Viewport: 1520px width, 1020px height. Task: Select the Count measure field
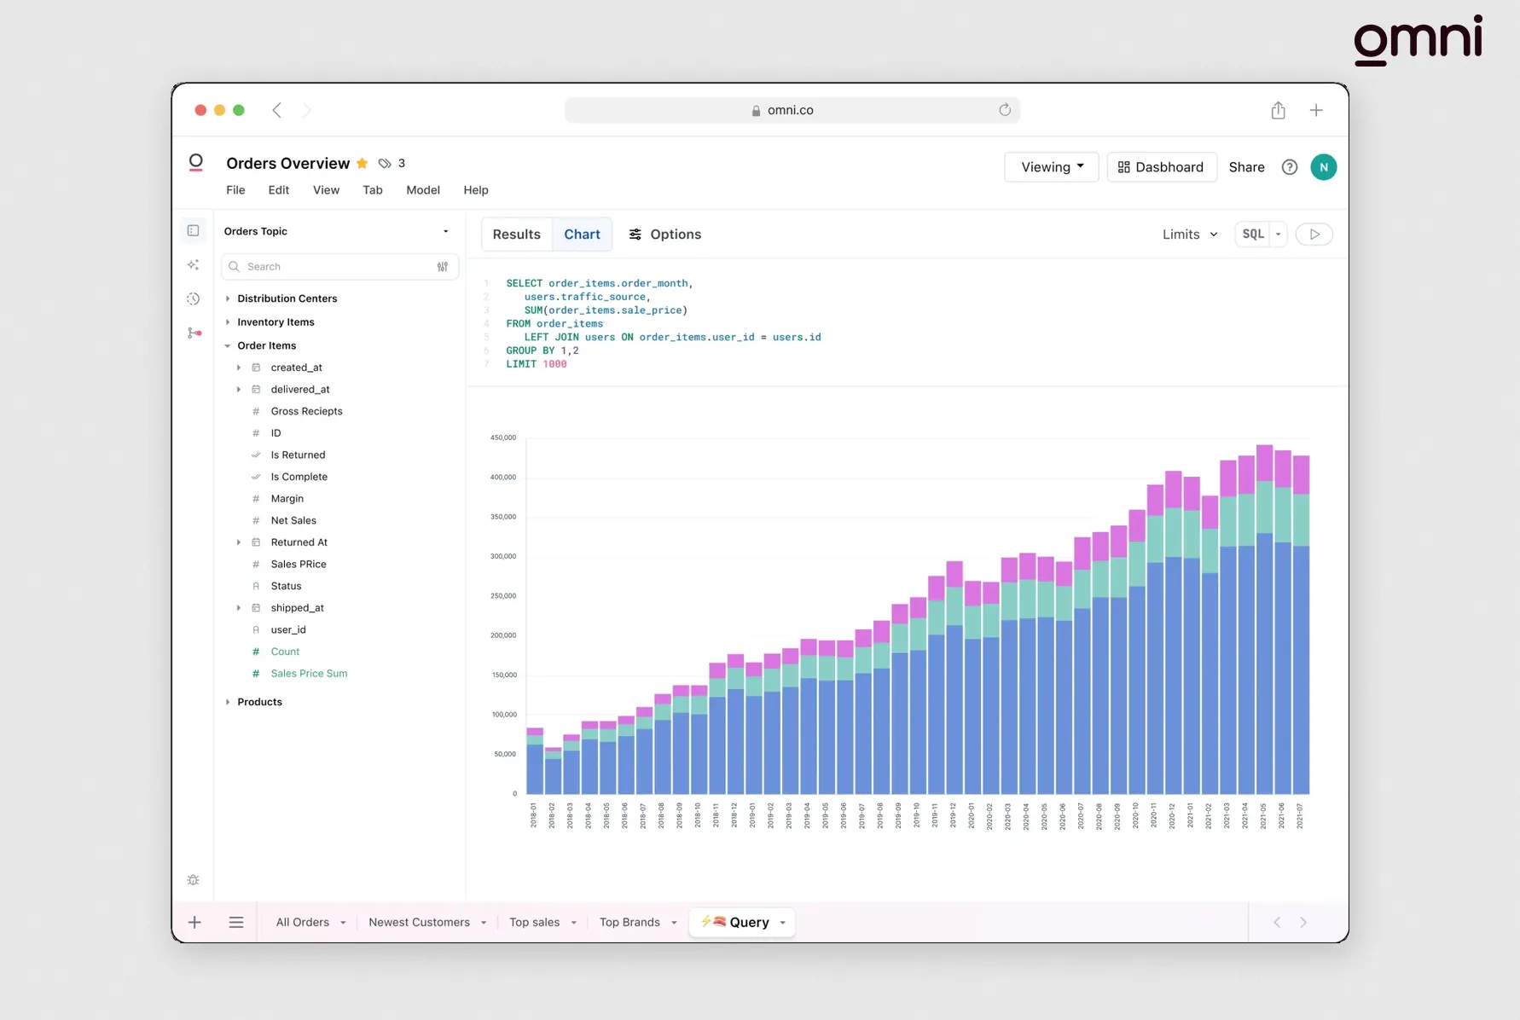pyautogui.click(x=285, y=652)
